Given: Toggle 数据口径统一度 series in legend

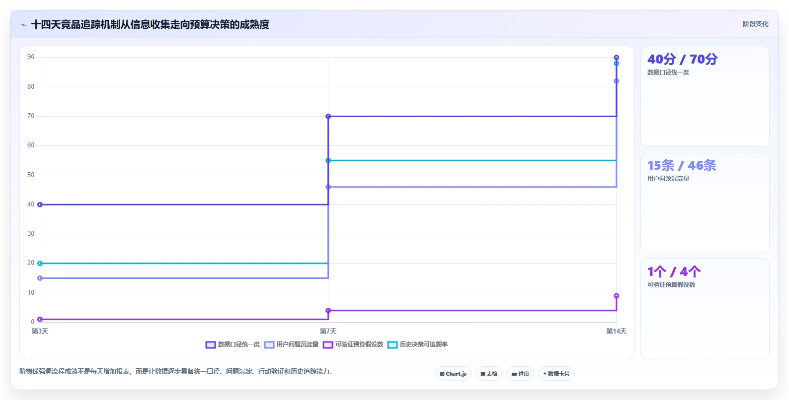Looking at the screenshot, I should tap(233, 344).
